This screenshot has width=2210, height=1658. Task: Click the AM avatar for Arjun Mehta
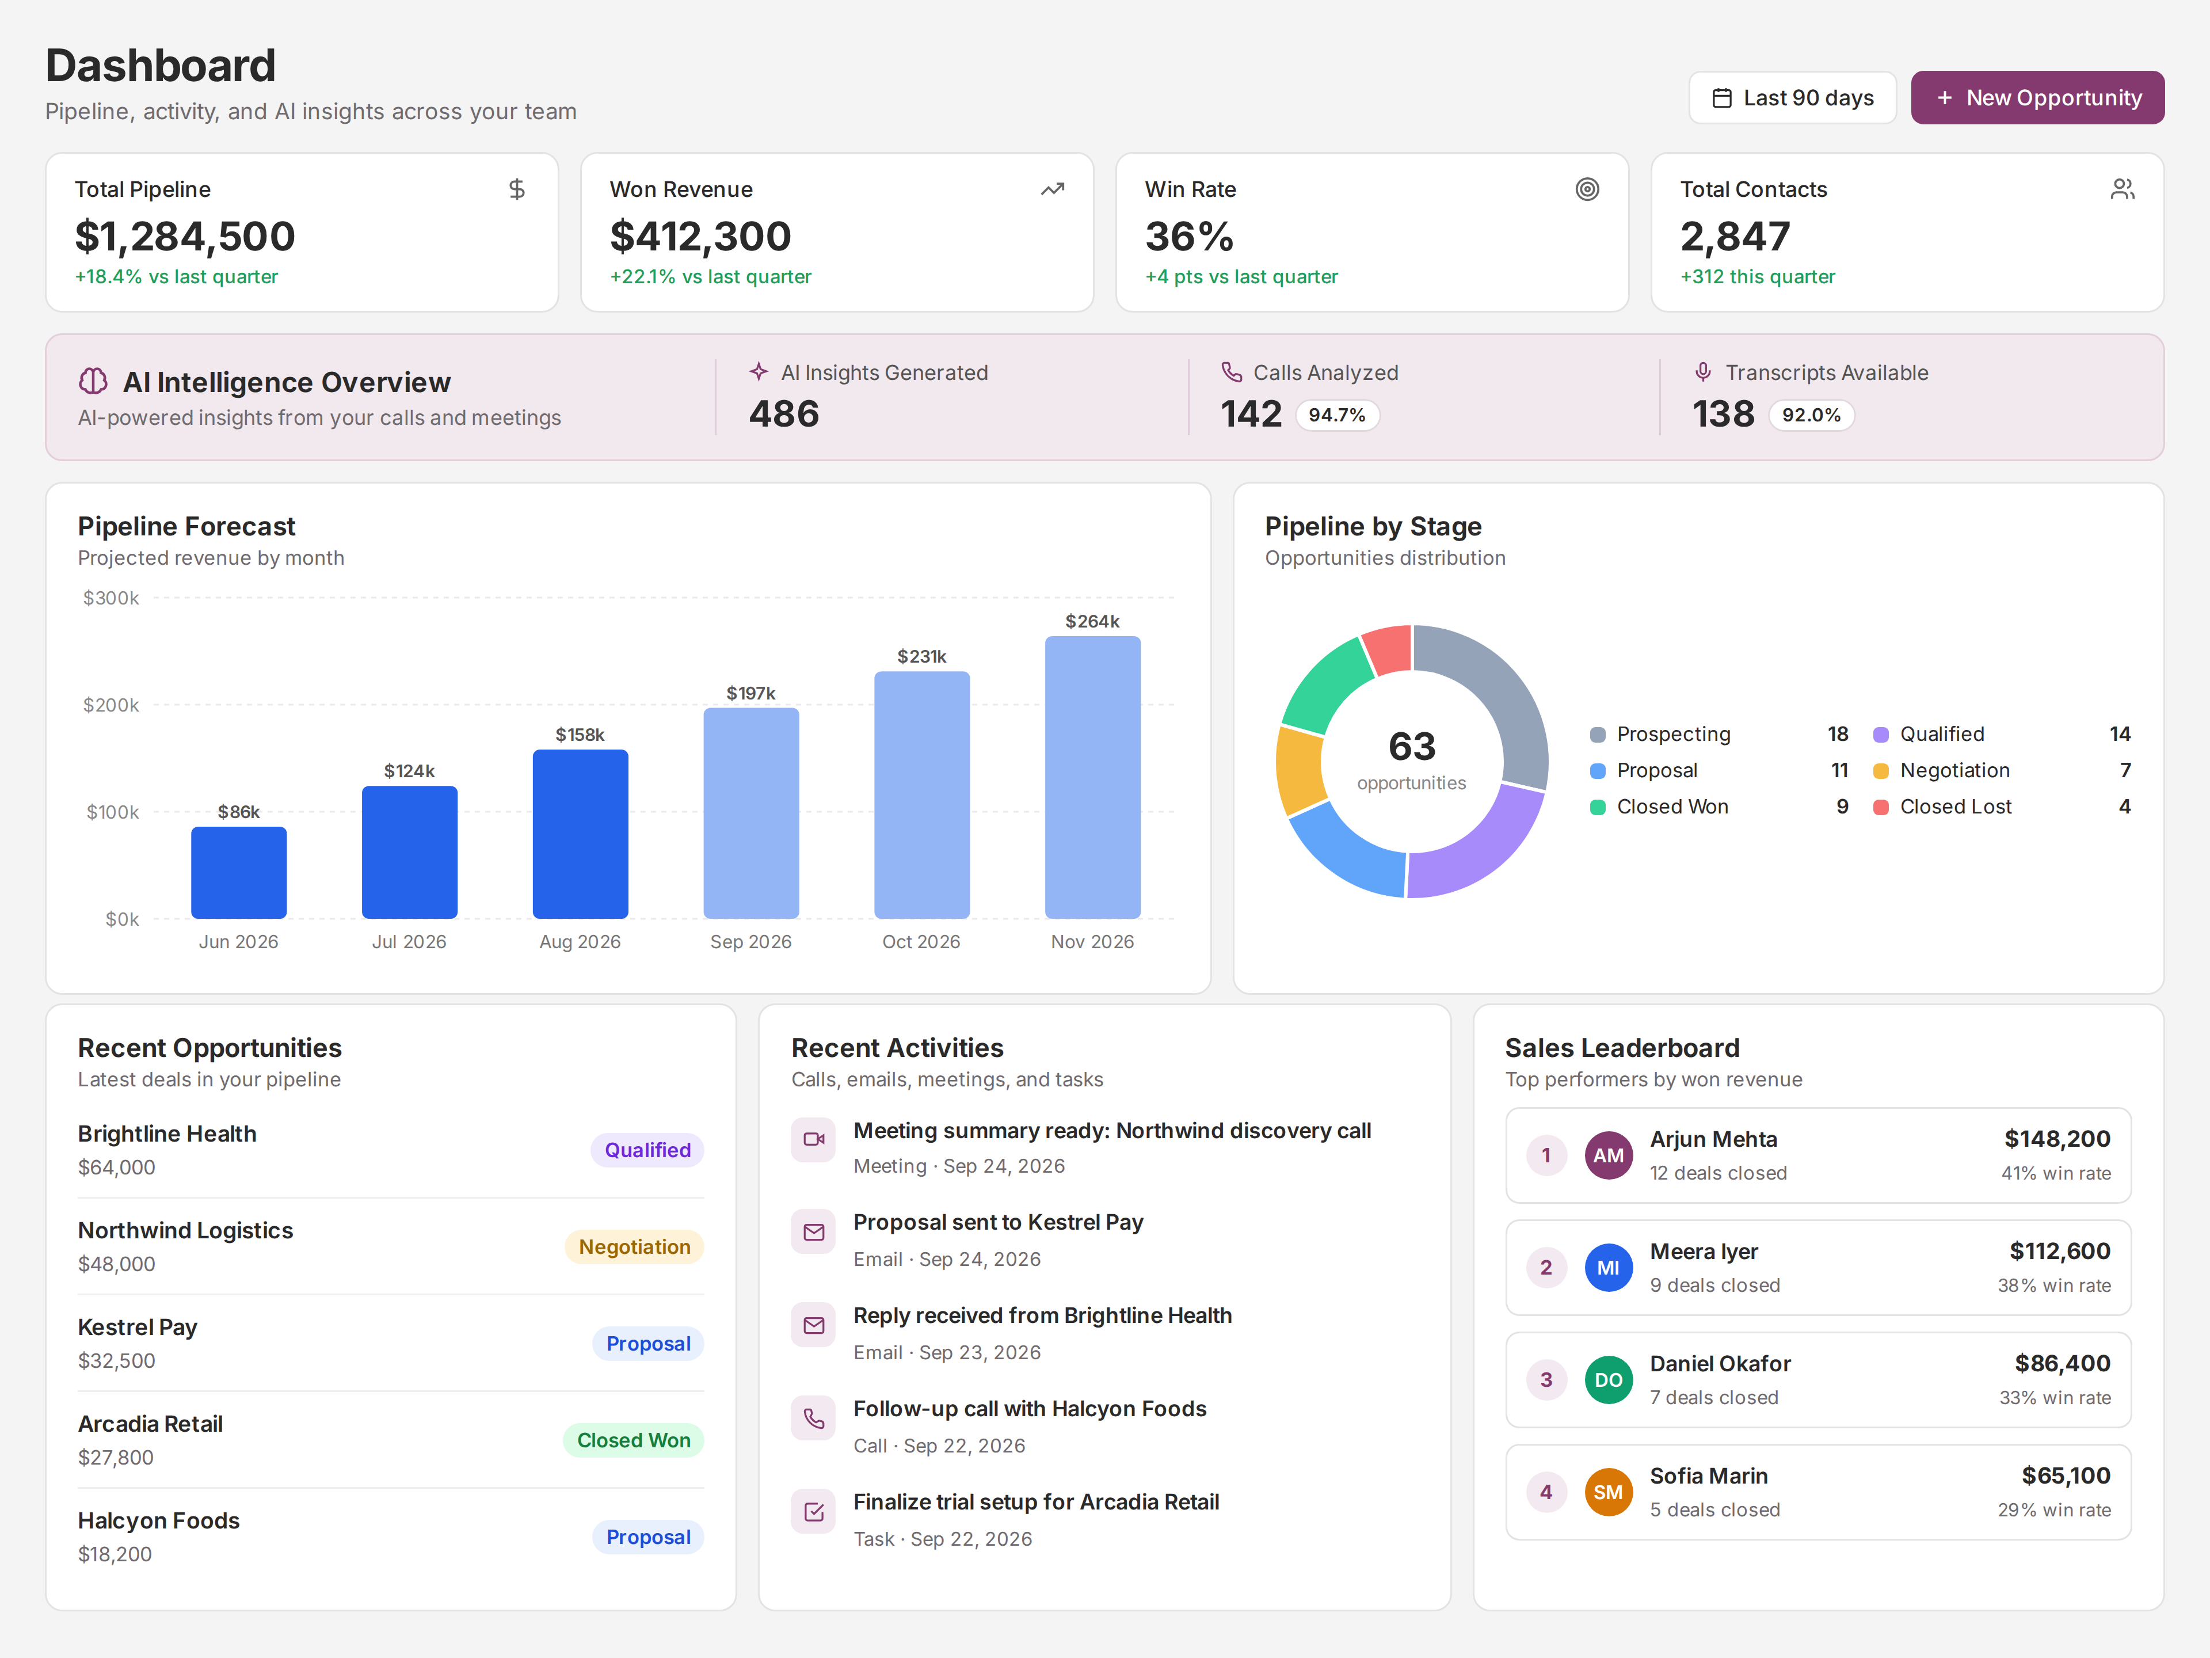1609,1155
